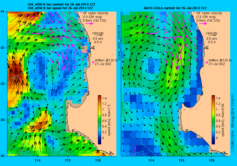Click the 0 tick on left colorbar
Image resolution: width=237 pixels, height=166 pixels.
coord(103,138)
